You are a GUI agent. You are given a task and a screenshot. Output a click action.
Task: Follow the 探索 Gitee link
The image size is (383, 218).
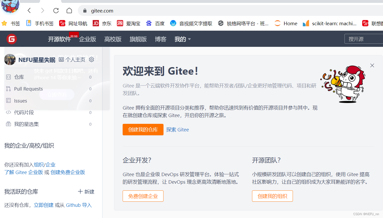coord(178,129)
